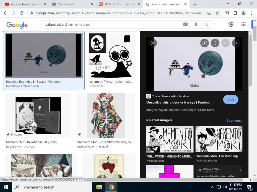Image resolution: width=257 pixels, height=192 pixels.
Task: Open the Tower Heroes Wiki - Fandom source
Action: coord(170,96)
